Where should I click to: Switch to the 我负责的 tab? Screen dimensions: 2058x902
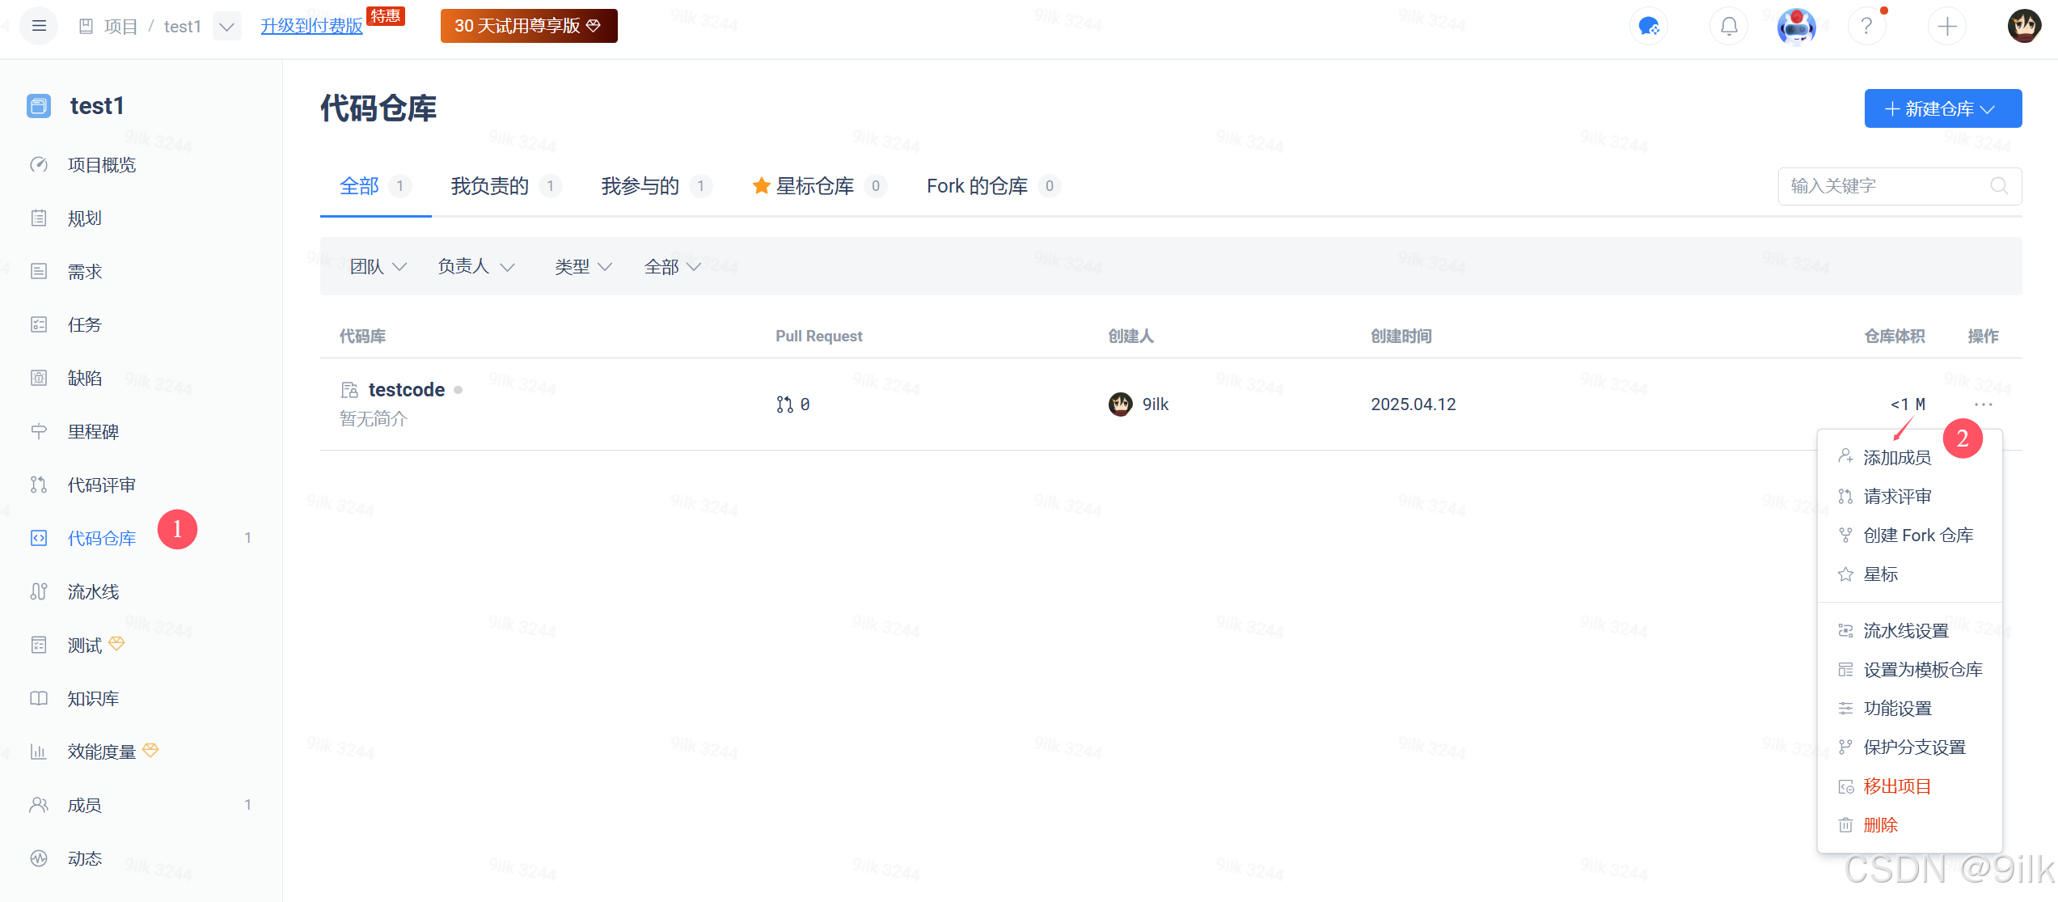489,186
